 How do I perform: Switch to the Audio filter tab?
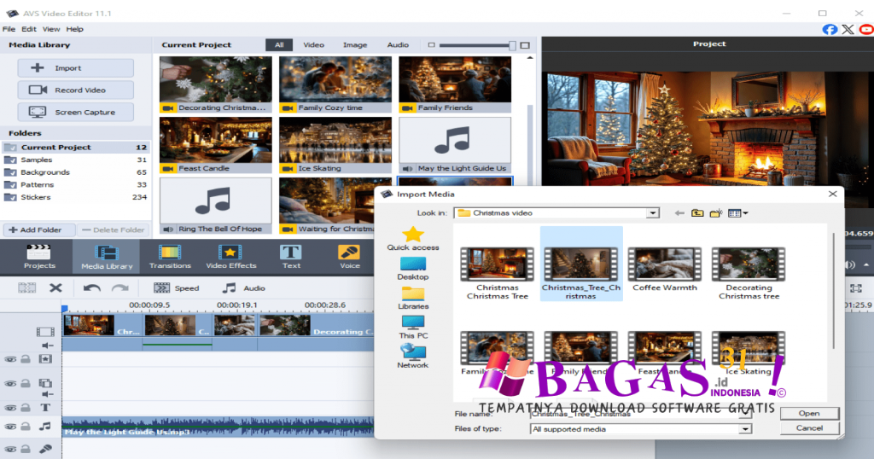click(398, 44)
